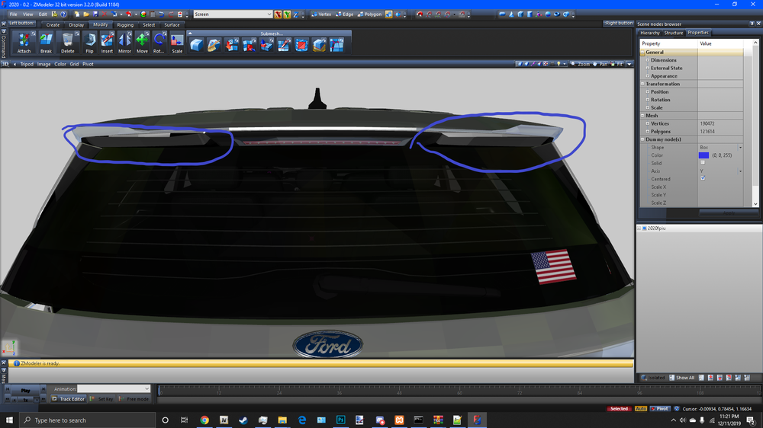
Task: Open the Shape Box dropdown
Action: click(740, 148)
